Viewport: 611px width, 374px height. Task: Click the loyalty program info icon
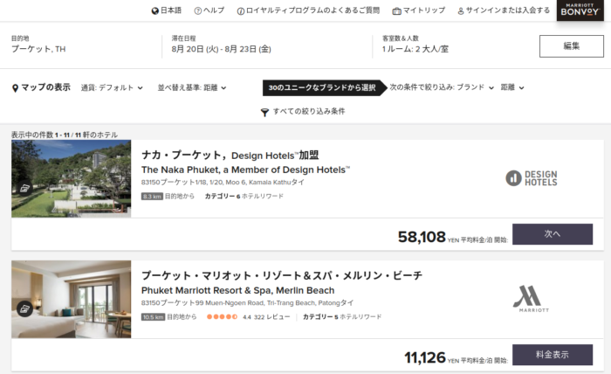[241, 10]
